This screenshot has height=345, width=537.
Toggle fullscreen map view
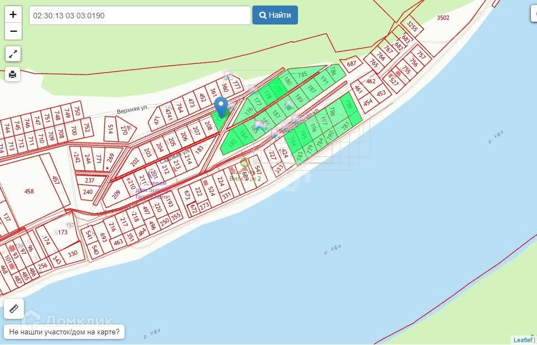pyautogui.click(x=13, y=54)
